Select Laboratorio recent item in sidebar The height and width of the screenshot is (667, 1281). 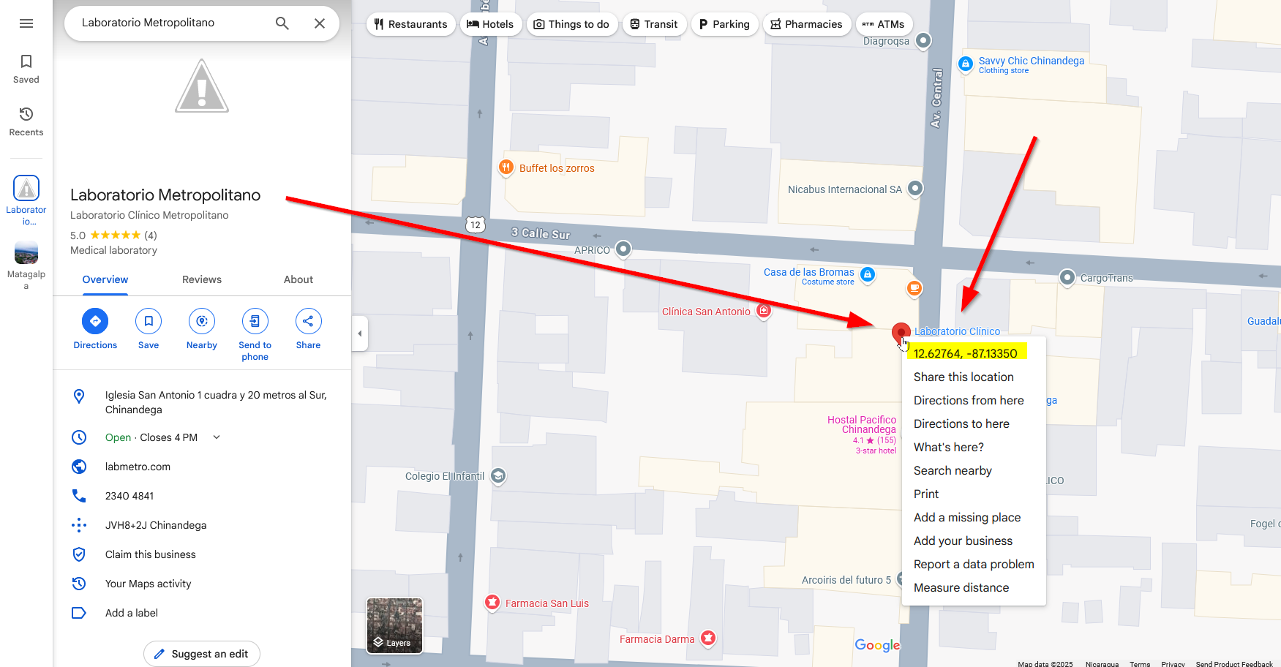[26, 200]
